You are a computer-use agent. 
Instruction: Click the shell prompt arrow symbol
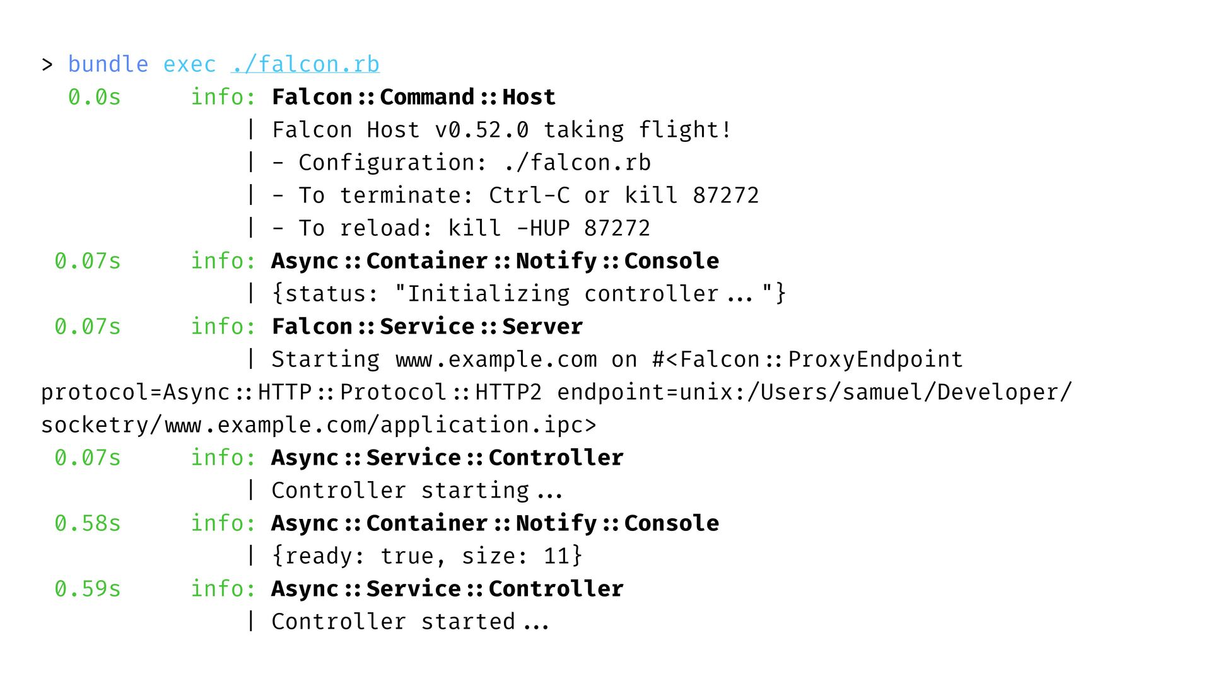[47, 64]
